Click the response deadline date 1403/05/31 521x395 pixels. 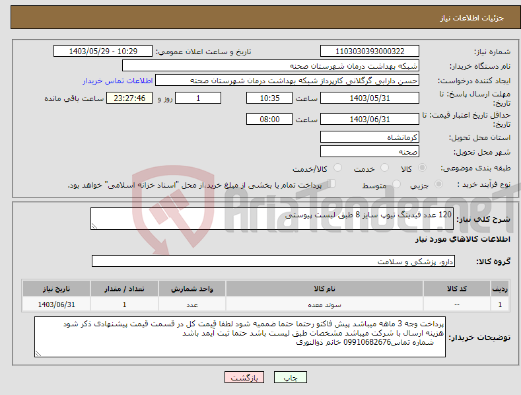click(370, 98)
